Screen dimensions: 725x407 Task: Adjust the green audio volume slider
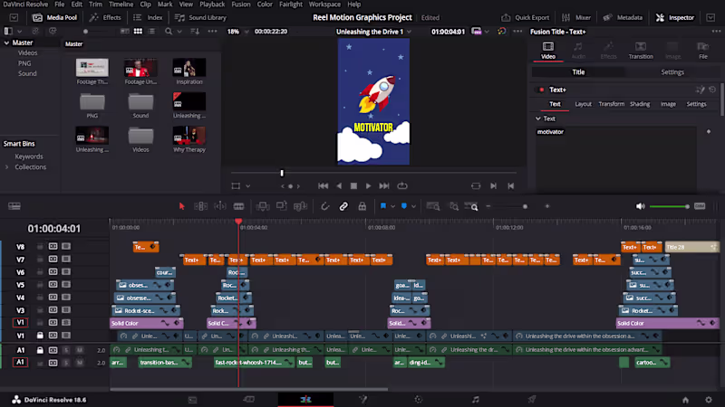click(669, 206)
